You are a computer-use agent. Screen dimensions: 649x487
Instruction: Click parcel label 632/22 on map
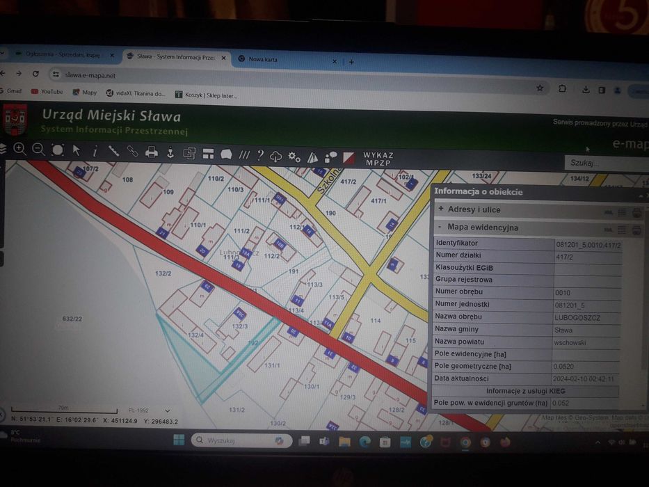[x=72, y=319]
